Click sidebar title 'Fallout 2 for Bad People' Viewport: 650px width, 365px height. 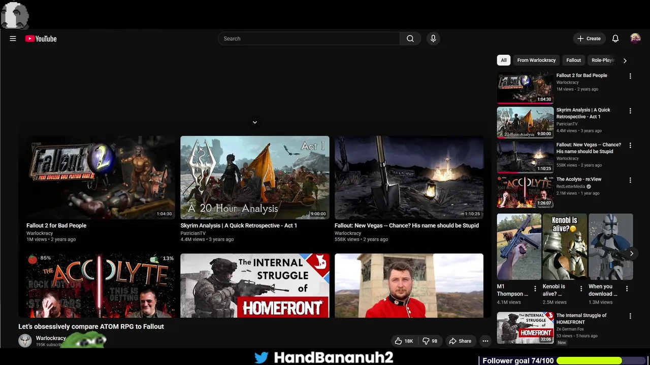coord(581,76)
